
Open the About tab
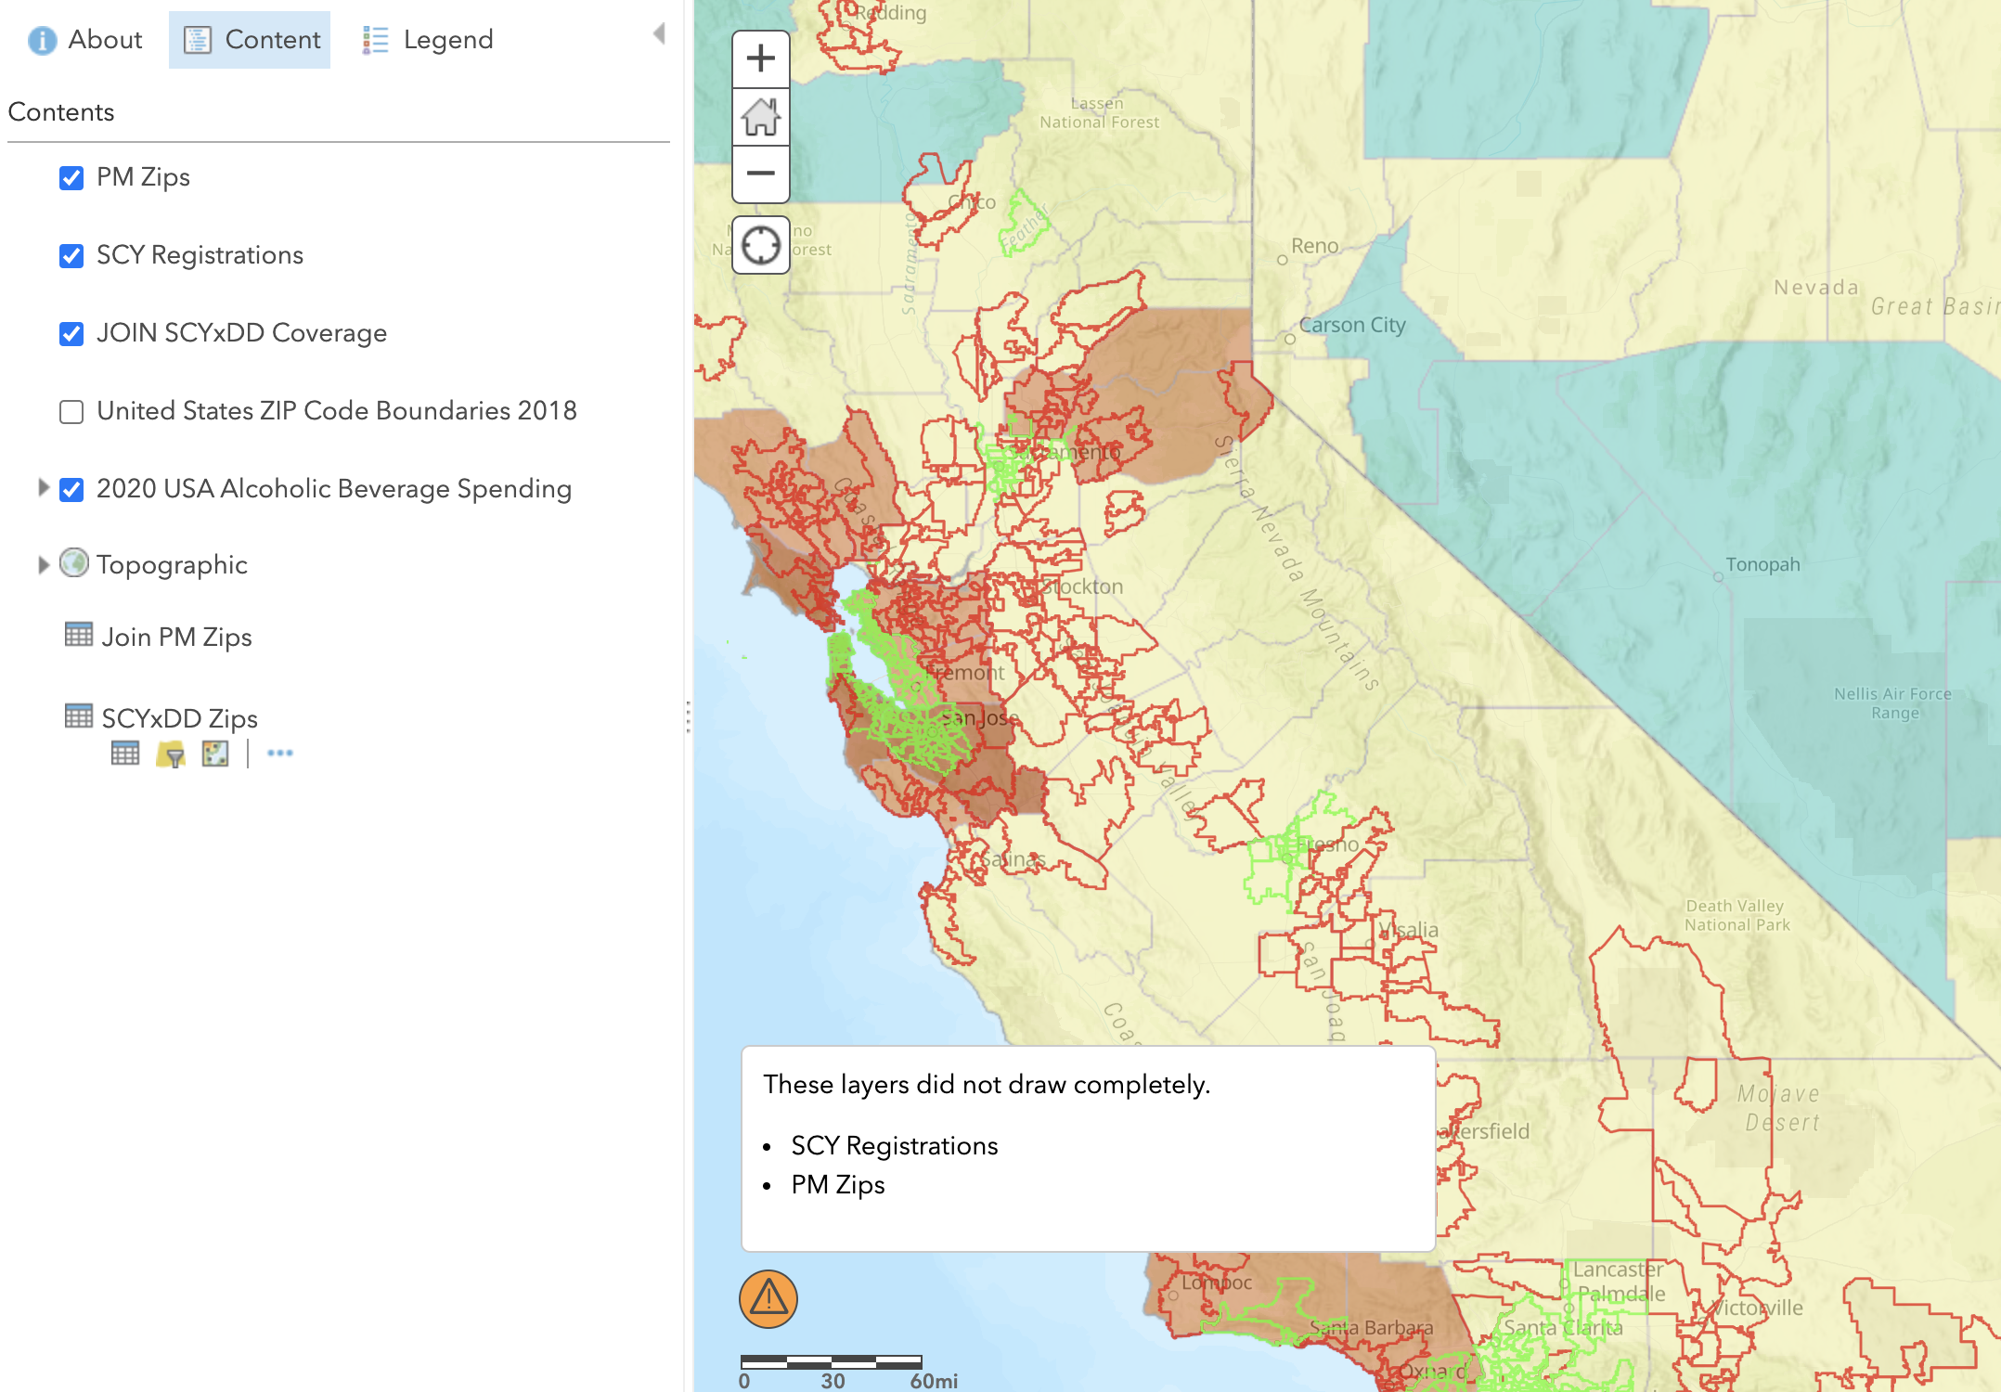point(85,40)
